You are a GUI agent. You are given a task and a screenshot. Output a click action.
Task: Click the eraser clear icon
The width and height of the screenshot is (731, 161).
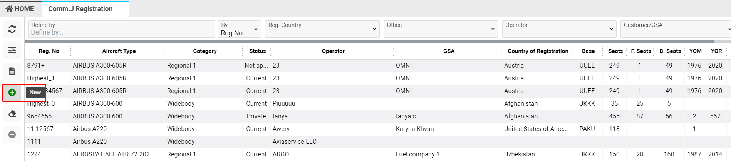[12, 113]
